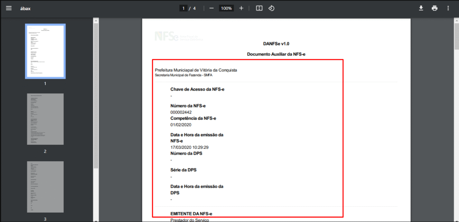Image resolution: width=459 pixels, height=222 pixels.
Task: Click the fit to page icon
Action: click(259, 8)
